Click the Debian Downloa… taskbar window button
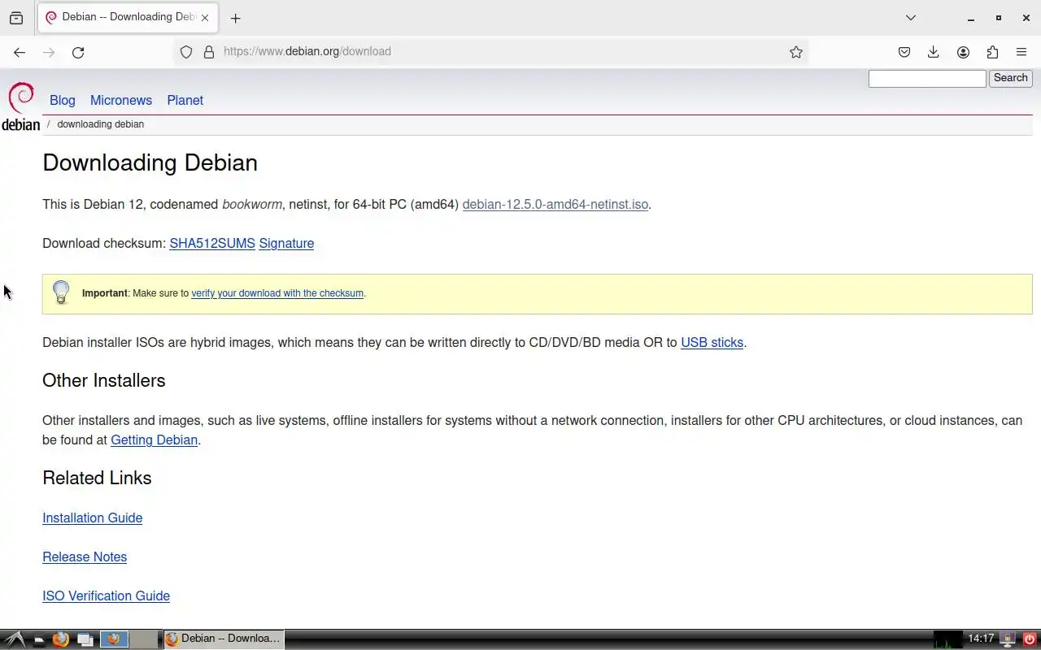1041x650 pixels. (224, 639)
